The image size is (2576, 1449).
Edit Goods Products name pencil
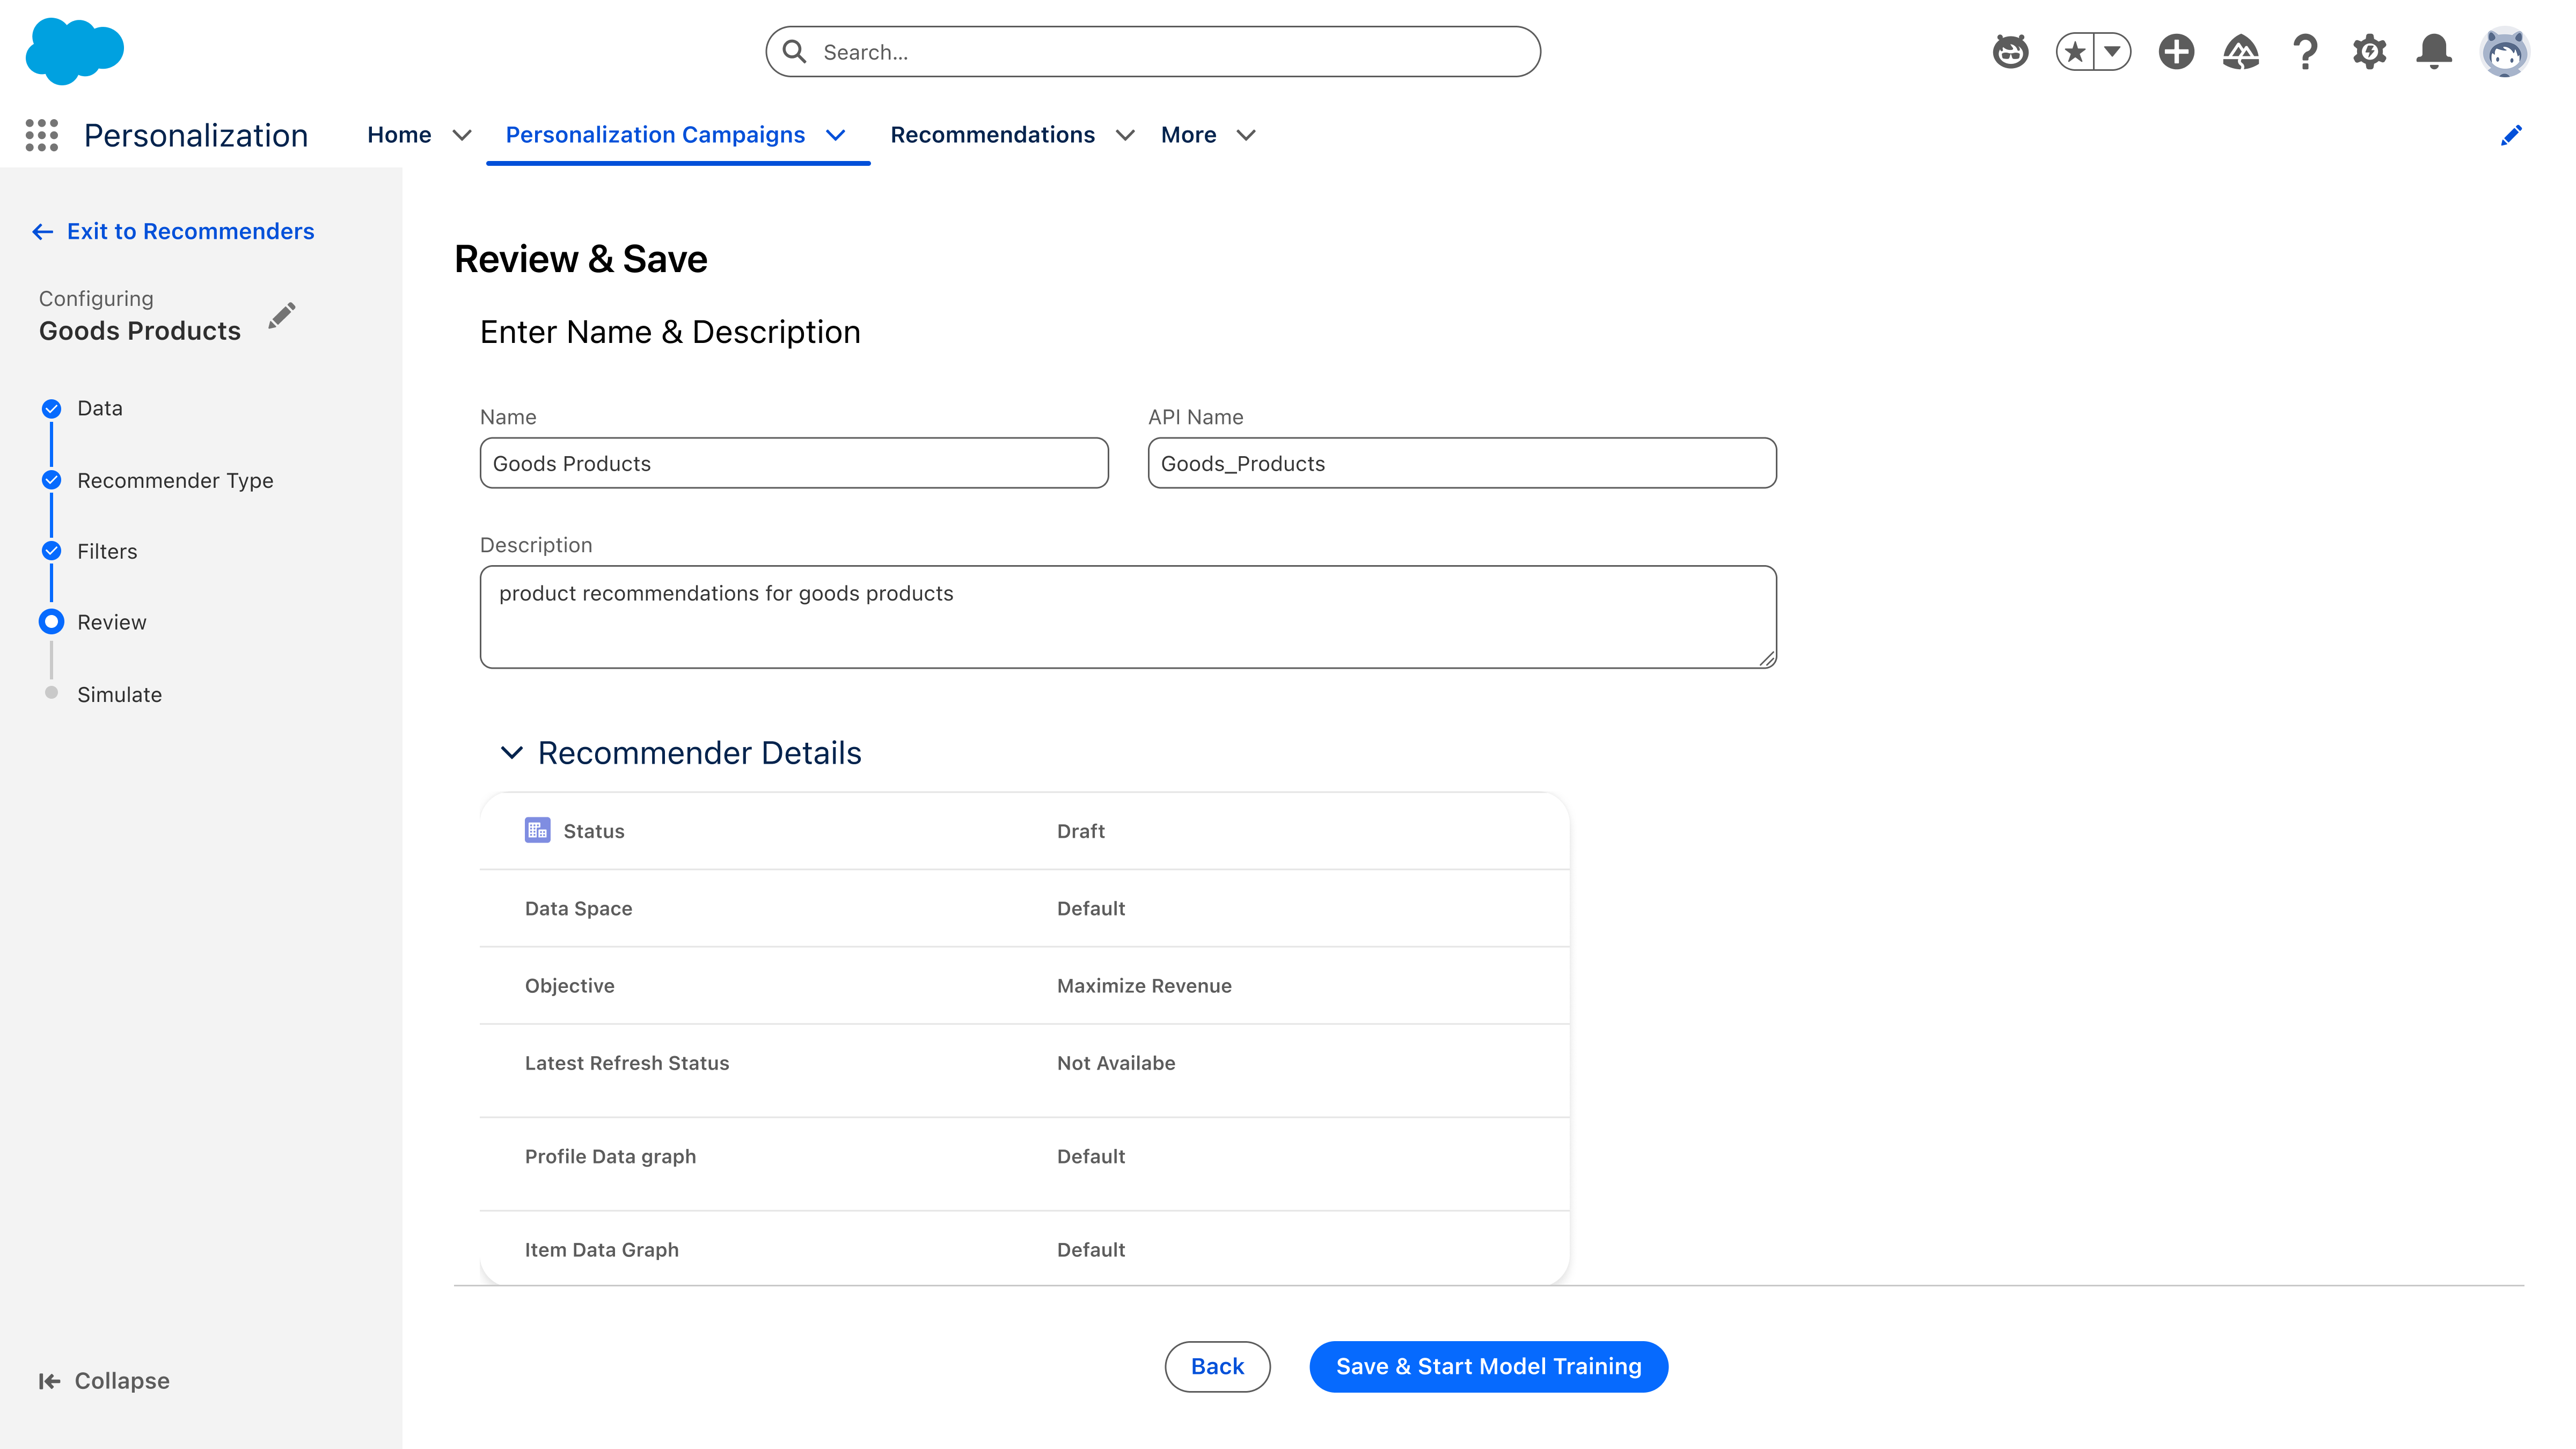[x=282, y=316]
